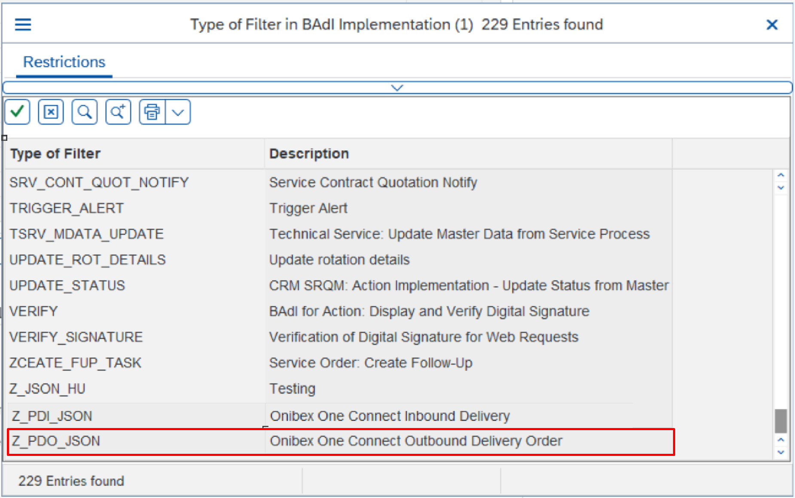Click the Find Next magnifier-plus icon
The width and height of the screenshot is (795, 498).
click(x=118, y=112)
